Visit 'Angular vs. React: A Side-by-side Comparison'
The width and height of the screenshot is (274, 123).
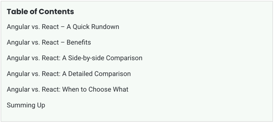pyautogui.click(x=74, y=58)
